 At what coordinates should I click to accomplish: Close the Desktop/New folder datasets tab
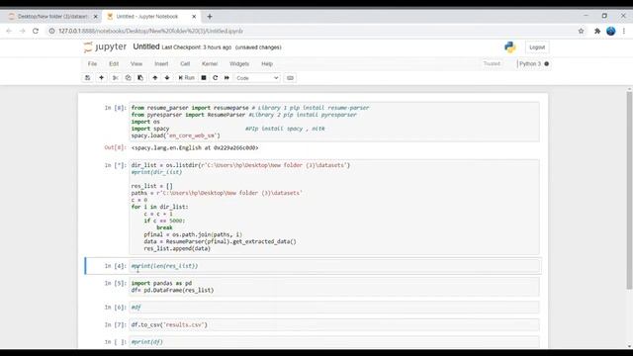(96, 17)
